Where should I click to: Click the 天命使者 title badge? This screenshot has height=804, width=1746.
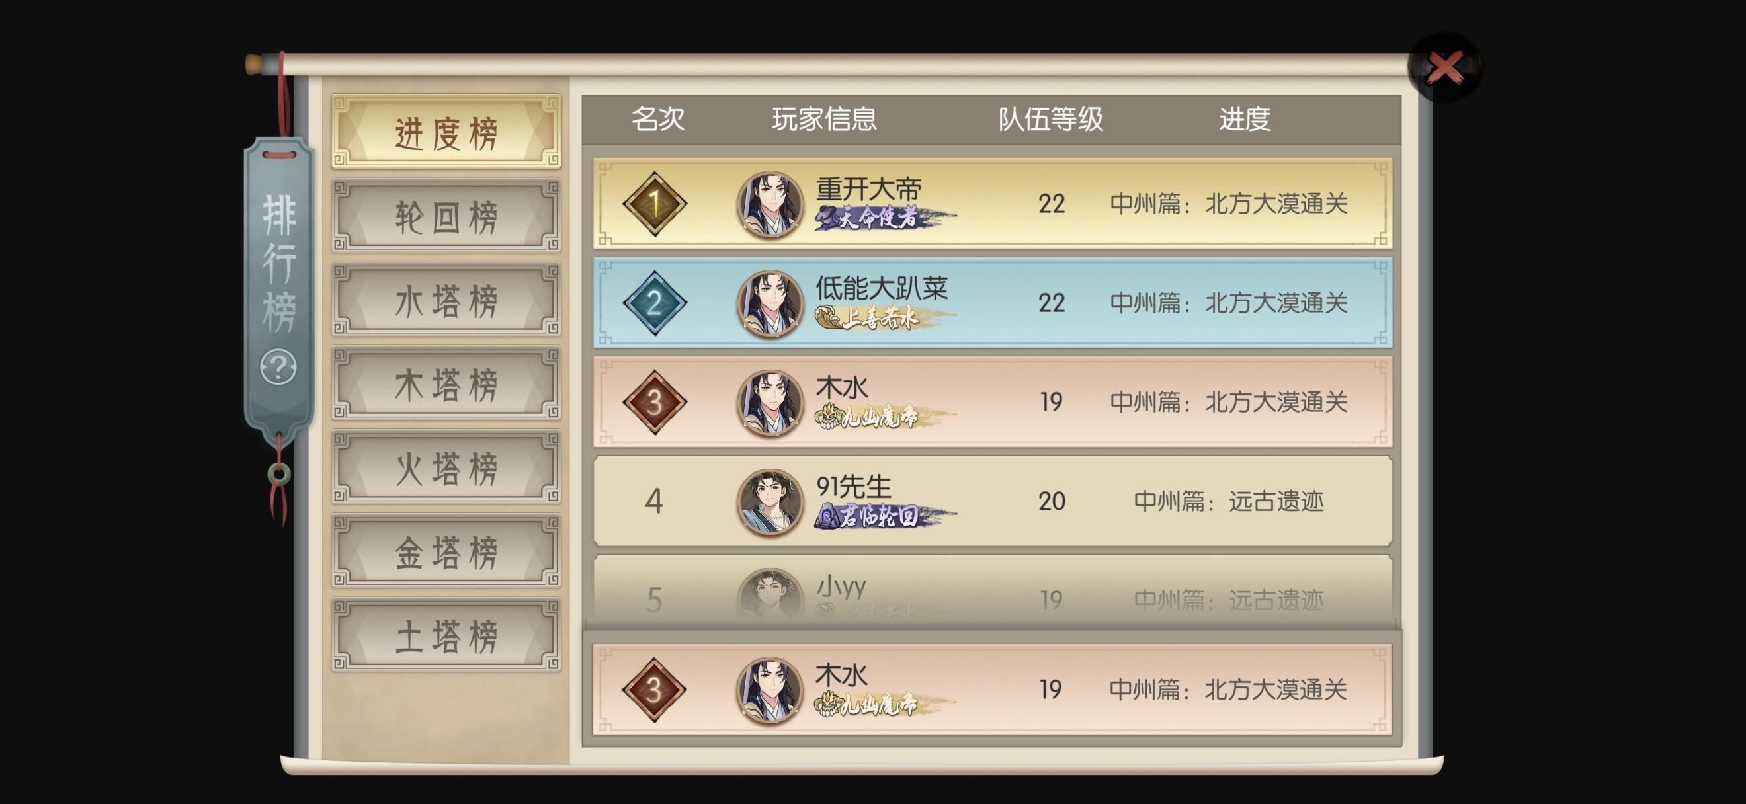point(885,218)
